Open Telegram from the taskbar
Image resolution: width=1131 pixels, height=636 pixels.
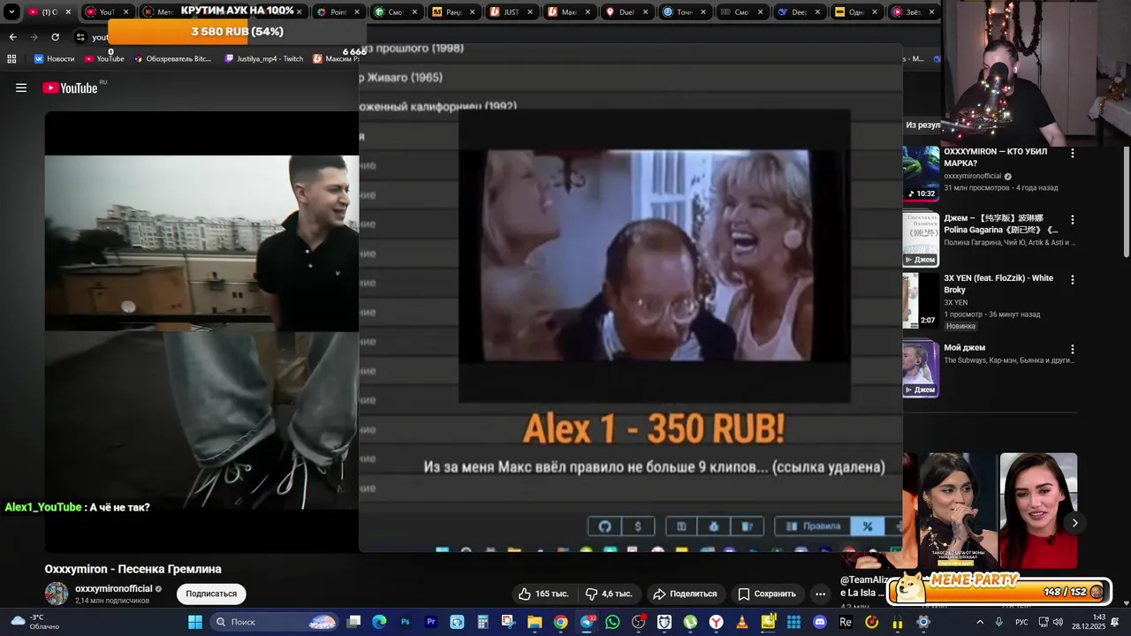[x=587, y=622]
